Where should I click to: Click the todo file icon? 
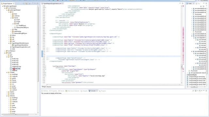coord(11,49)
